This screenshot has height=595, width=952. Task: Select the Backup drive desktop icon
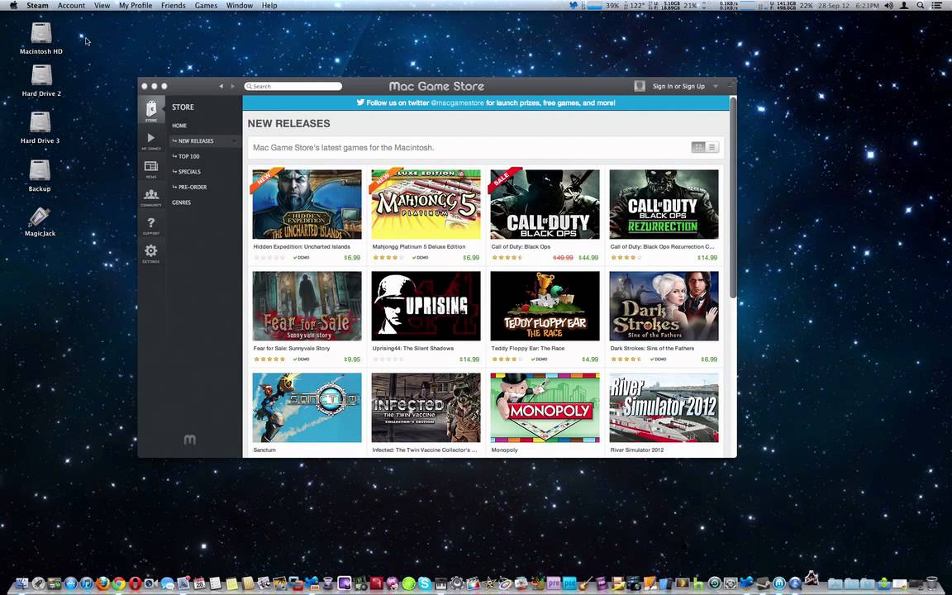(x=40, y=175)
